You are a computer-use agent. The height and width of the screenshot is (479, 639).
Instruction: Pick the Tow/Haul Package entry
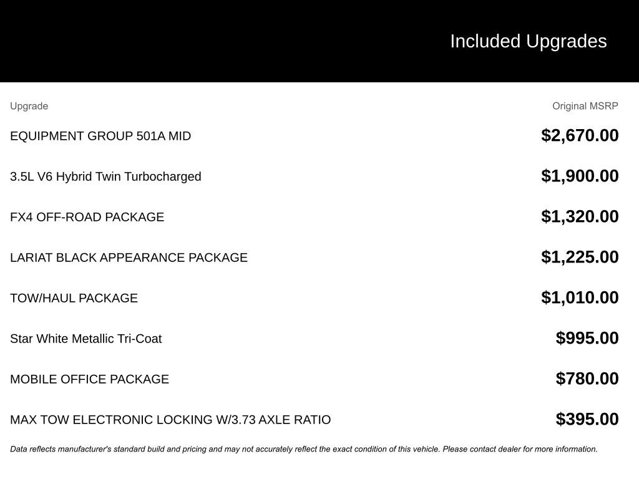[x=74, y=298]
